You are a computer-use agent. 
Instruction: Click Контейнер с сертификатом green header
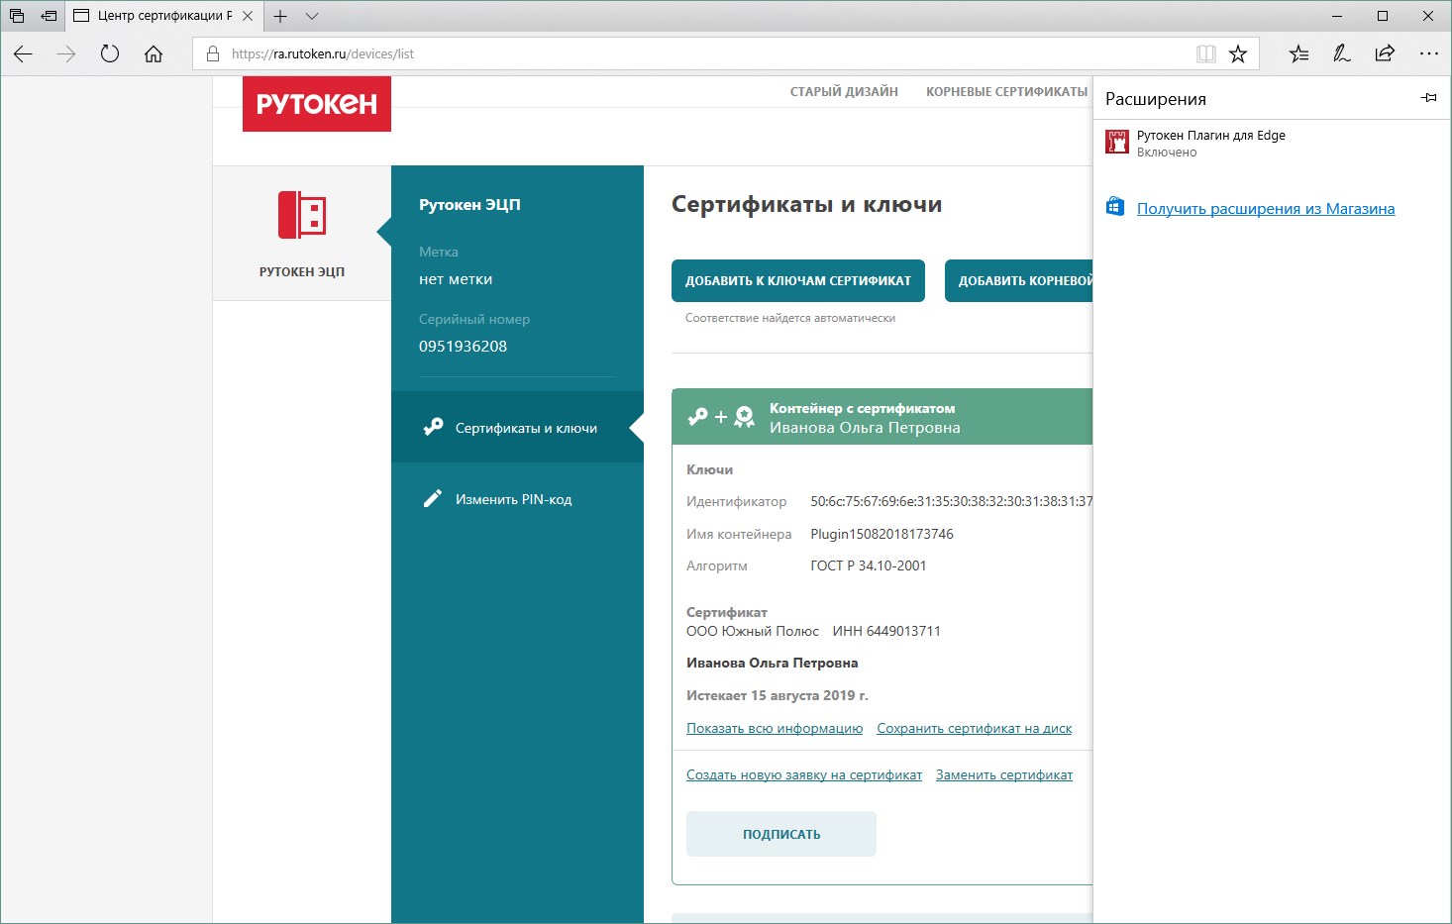882,417
